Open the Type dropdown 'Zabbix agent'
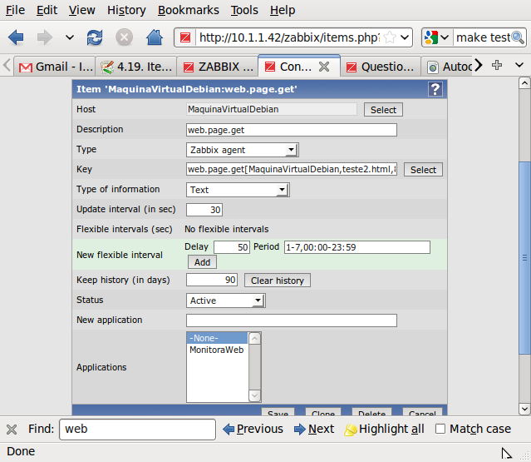The height and width of the screenshot is (462, 531). click(x=242, y=150)
